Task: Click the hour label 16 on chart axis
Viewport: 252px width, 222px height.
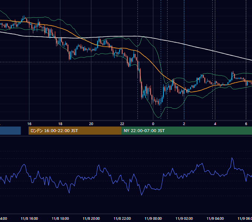Action: click(x=29, y=124)
